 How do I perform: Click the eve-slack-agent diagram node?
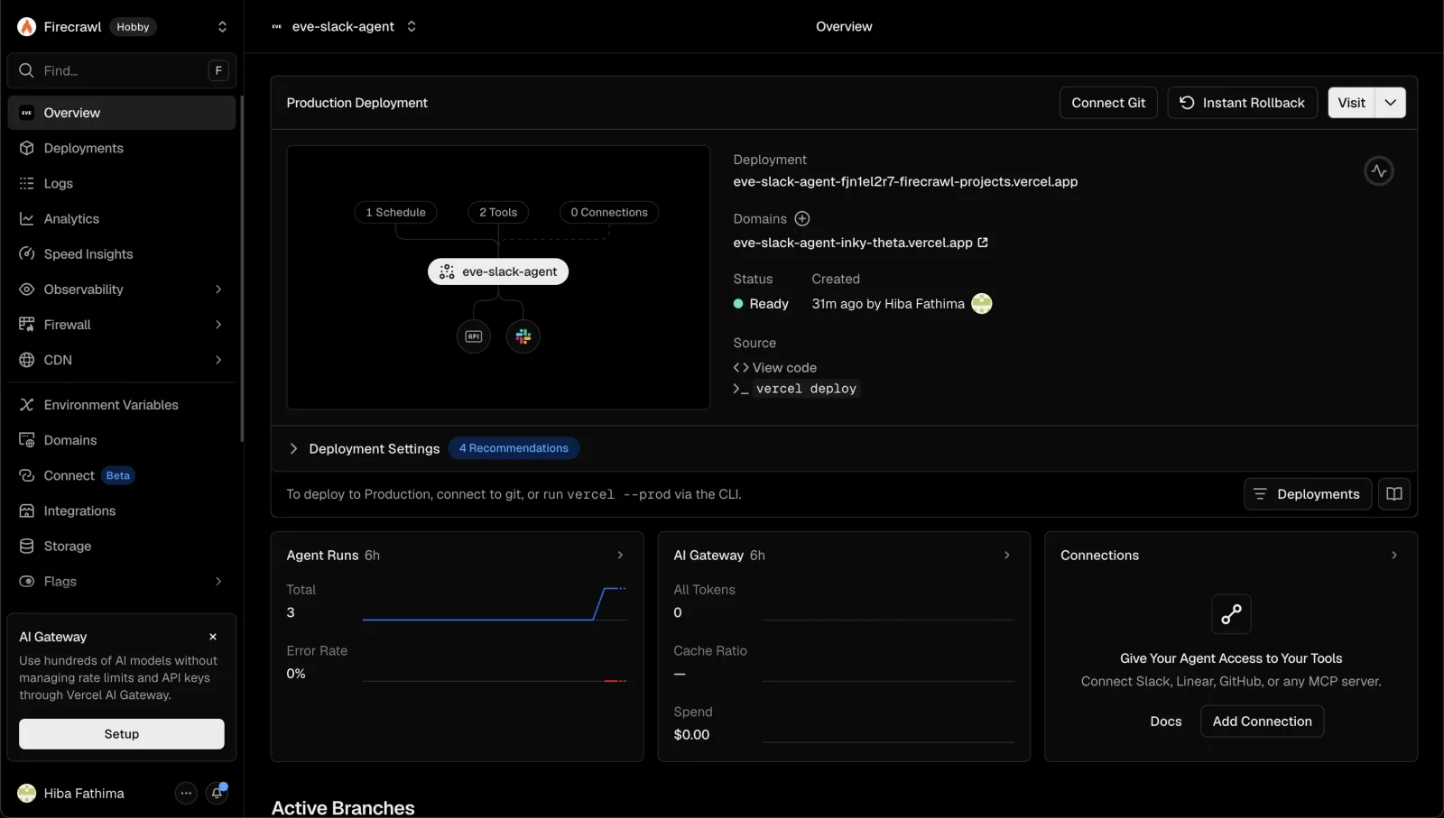tap(498, 271)
